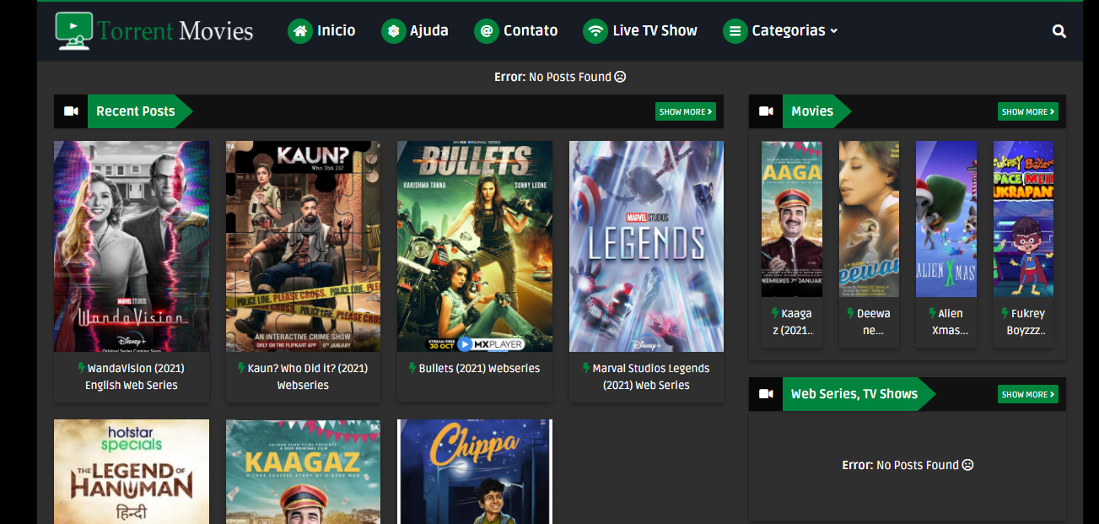This screenshot has width=1099, height=524.
Task: Open the Marval Studios Legends title link
Action: point(646,376)
